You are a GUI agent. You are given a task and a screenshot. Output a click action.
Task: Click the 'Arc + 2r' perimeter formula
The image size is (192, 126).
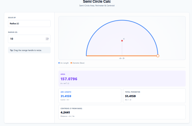point(128,100)
